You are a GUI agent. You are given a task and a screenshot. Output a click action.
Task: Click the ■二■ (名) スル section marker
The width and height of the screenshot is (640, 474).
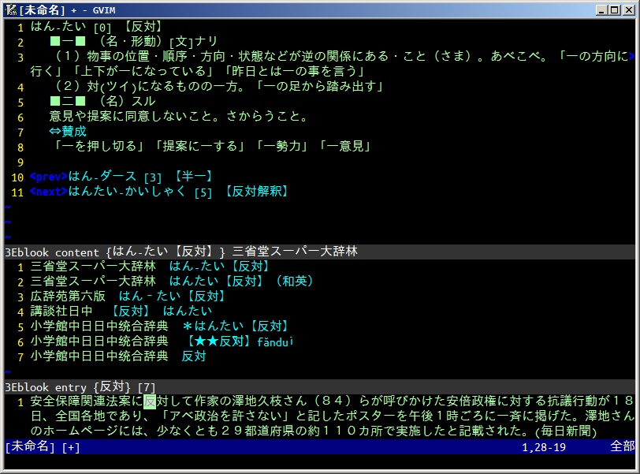102,101
